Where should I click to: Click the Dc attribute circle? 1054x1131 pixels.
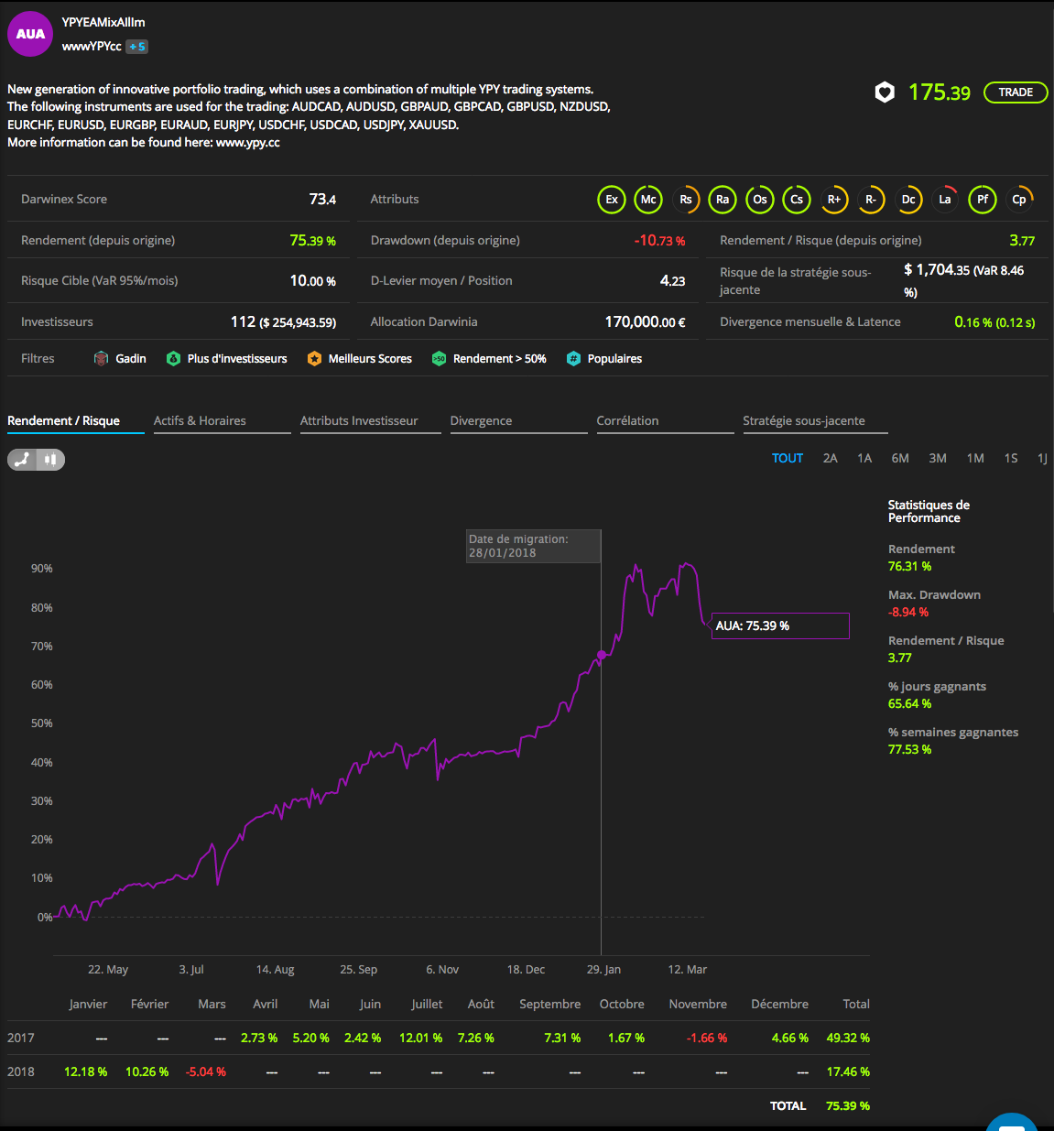tap(908, 199)
